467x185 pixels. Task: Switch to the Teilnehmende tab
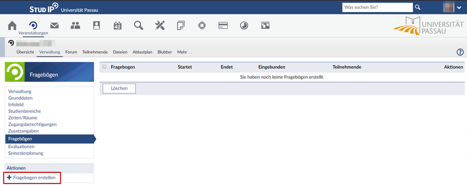(x=95, y=52)
